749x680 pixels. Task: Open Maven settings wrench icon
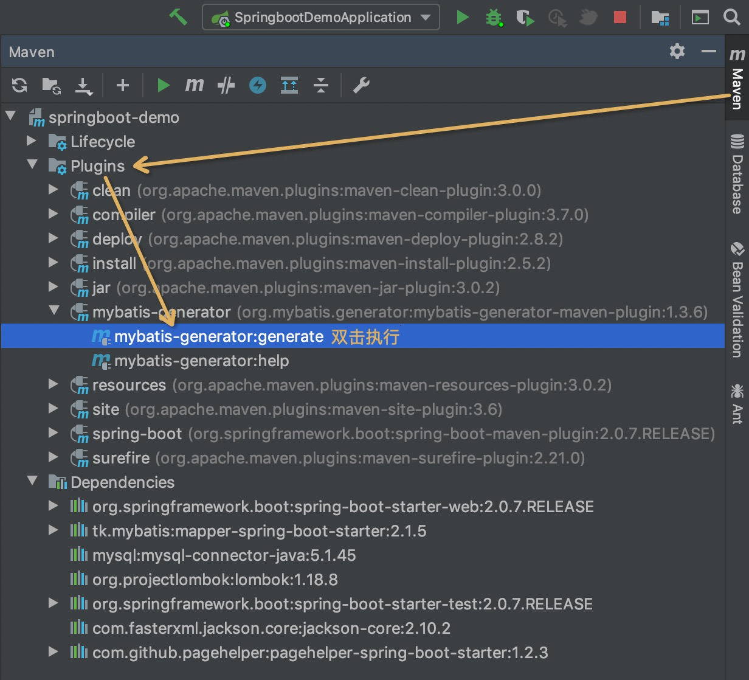pyautogui.click(x=361, y=85)
